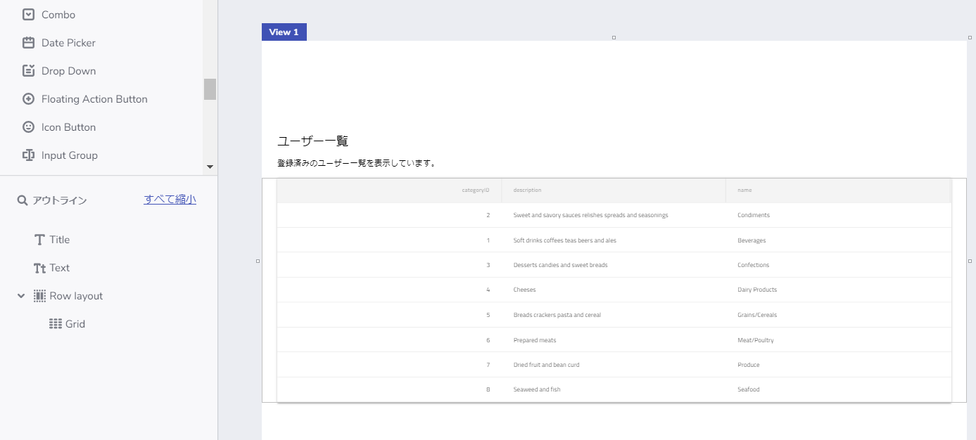The height and width of the screenshot is (440, 976).
Task: Select the View 1 tab label
Action: [284, 32]
